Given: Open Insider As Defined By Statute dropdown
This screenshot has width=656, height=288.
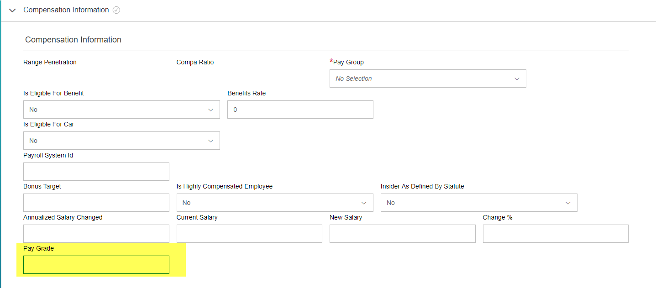Looking at the screenshot, I should [479, 203].
